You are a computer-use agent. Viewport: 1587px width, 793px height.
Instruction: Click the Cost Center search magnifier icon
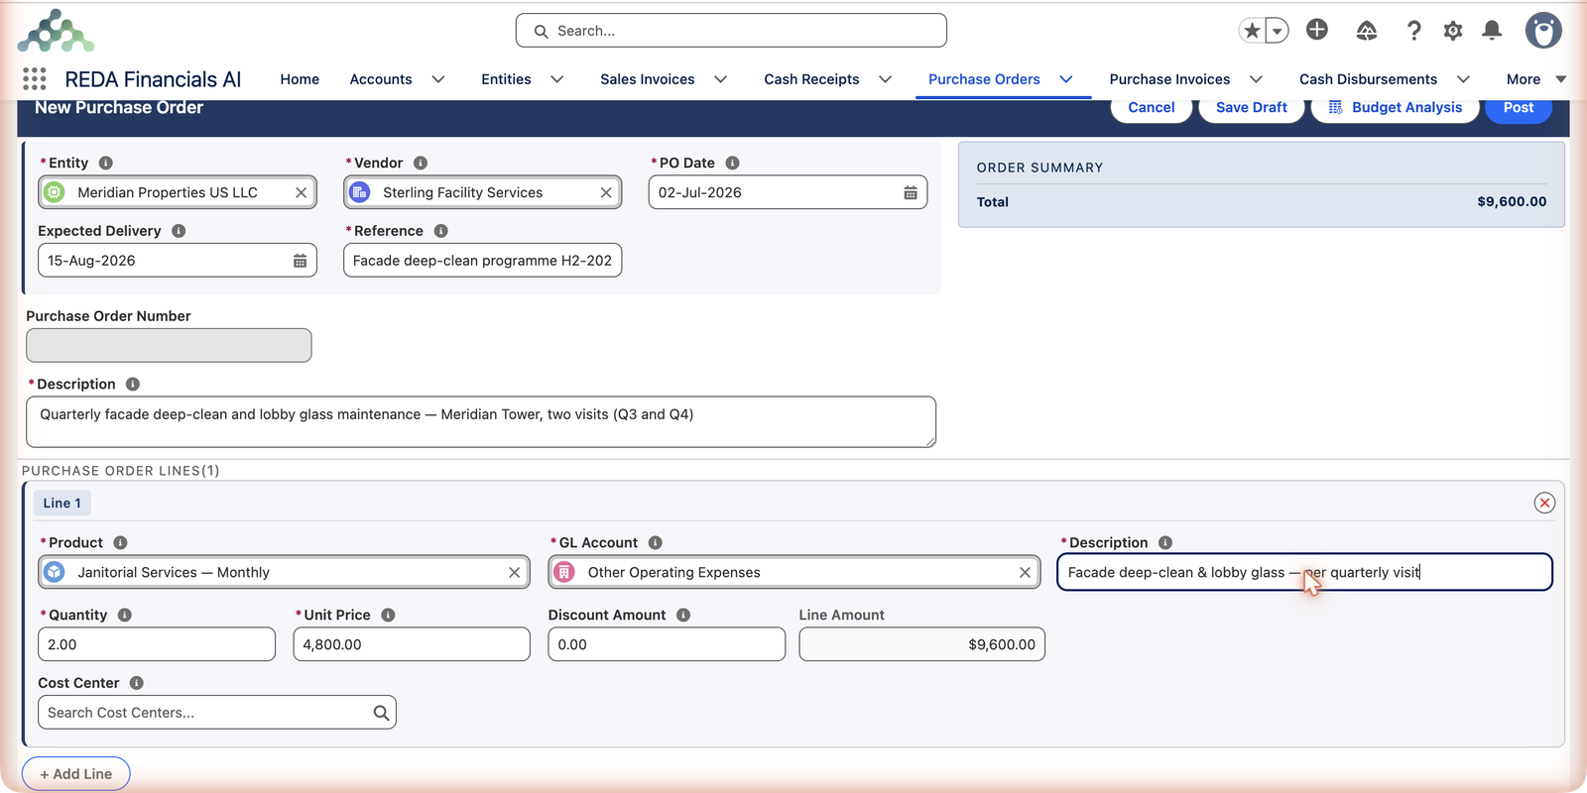point(381,713)
